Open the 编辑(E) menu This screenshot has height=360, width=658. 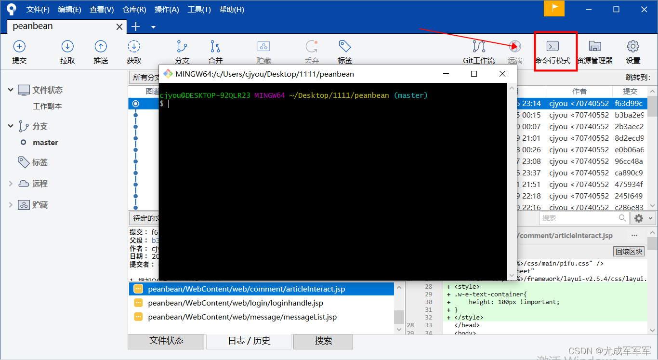(x=69, y=10)
